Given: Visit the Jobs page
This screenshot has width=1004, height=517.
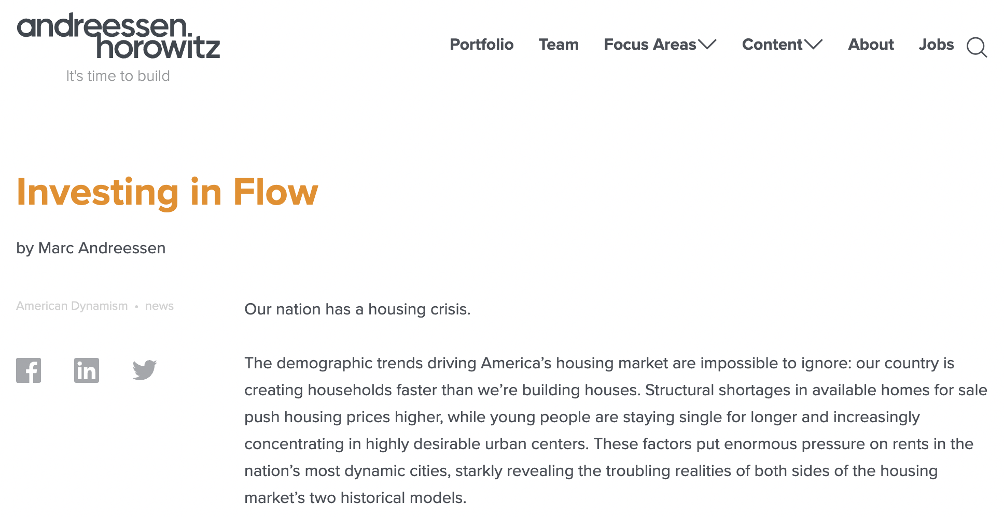Looking at the screenshot, I should click(937, 45).
